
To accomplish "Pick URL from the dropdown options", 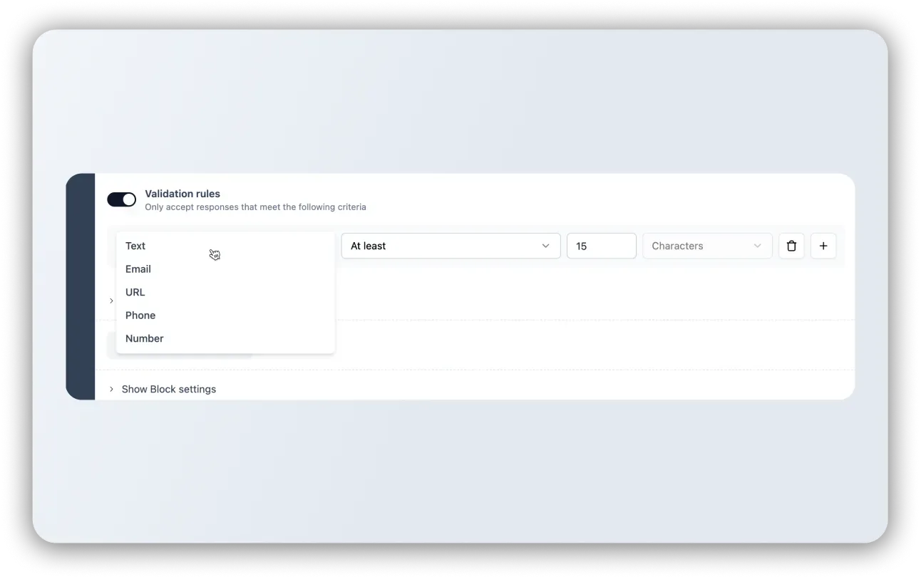I will coord(225,292).
